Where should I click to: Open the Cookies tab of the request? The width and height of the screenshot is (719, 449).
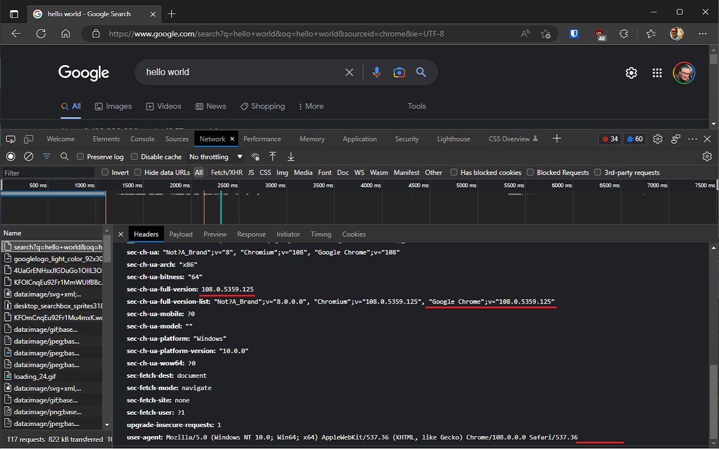(354, 234)
